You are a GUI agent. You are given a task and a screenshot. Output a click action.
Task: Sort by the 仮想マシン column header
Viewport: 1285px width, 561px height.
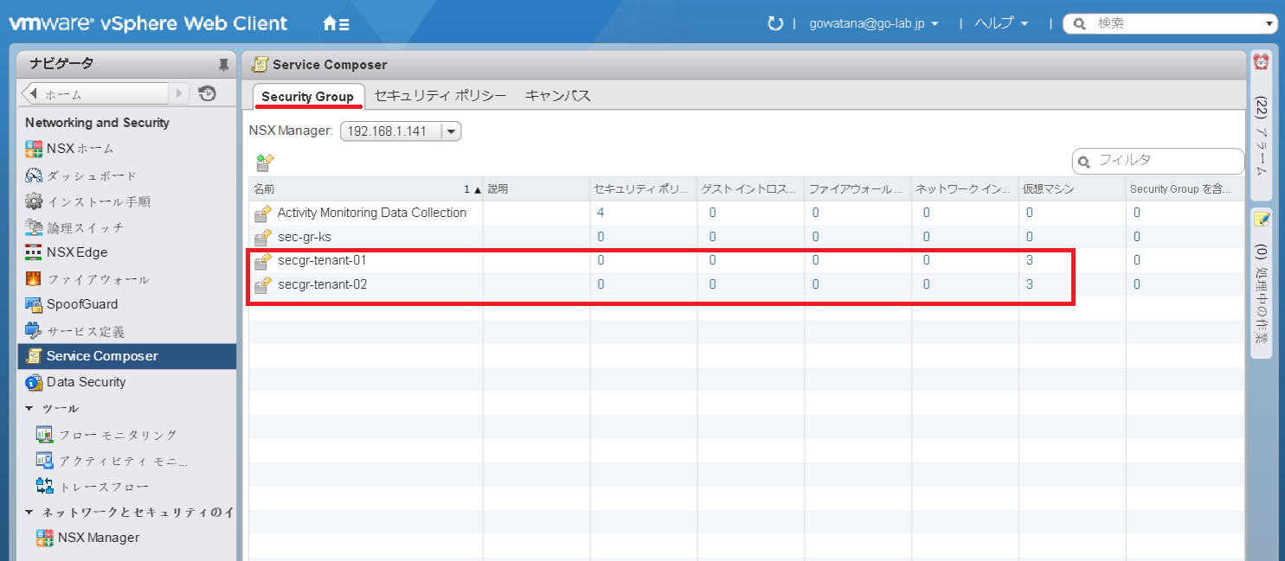1071,188
